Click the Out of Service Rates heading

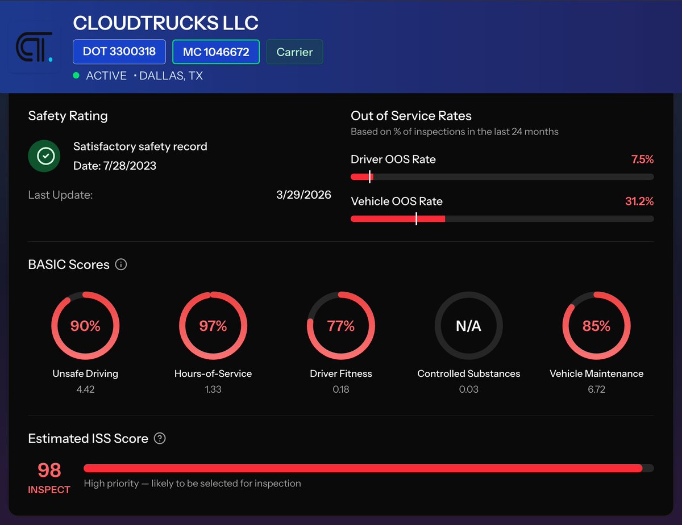411,116
